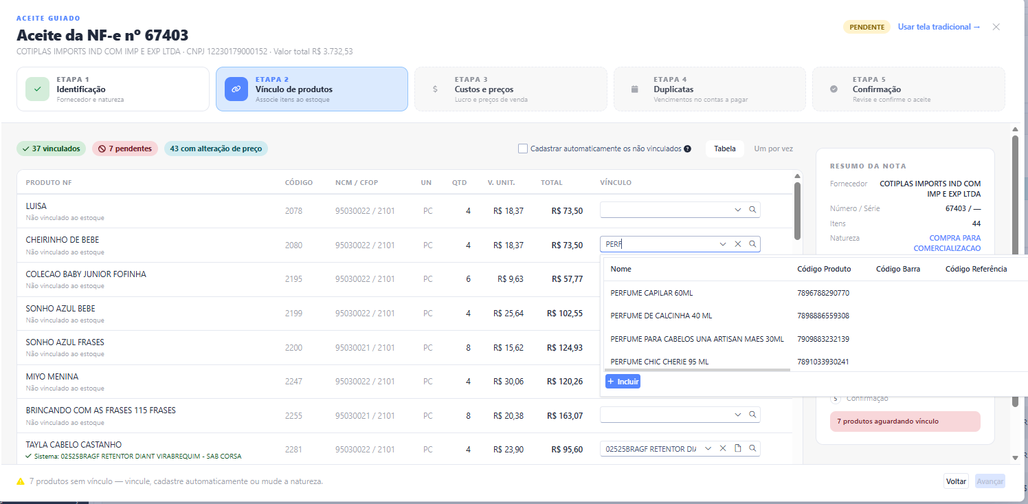The image size is (1028, 504).
Task: Click the dollar sign icon of Etapa 3
Action: pyautogui.click(x=435, y=89)
